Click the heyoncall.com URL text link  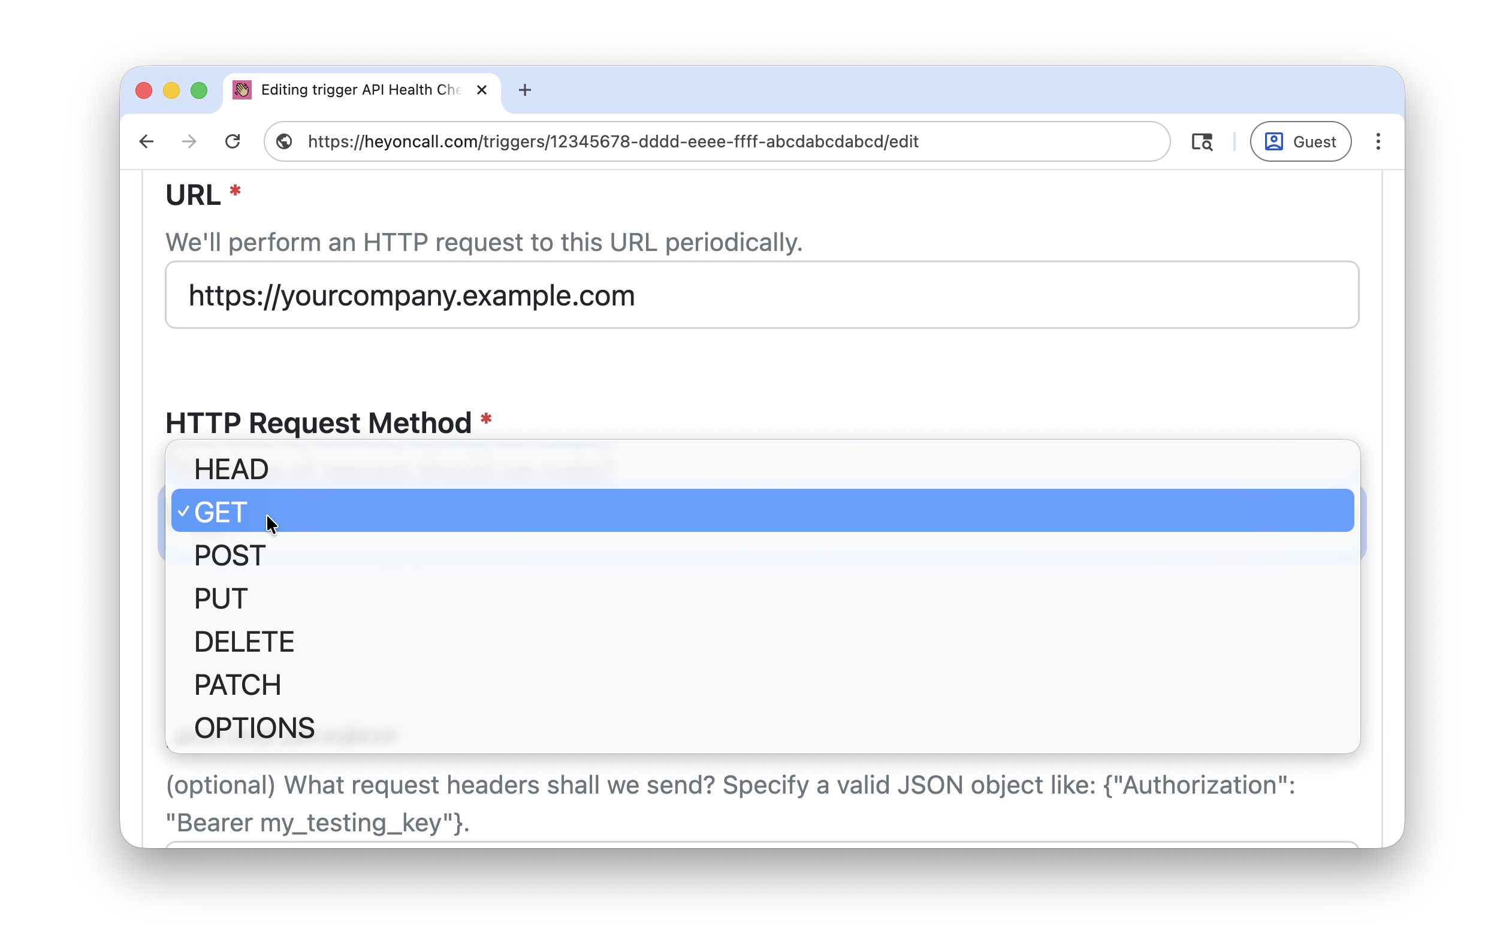pos(613,141)
